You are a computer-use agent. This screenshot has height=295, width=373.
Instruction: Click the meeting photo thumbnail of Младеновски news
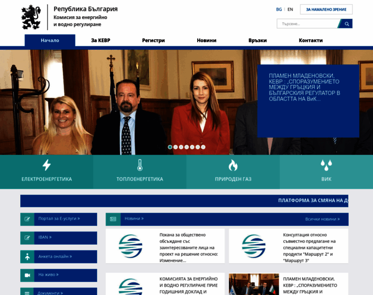254,284
